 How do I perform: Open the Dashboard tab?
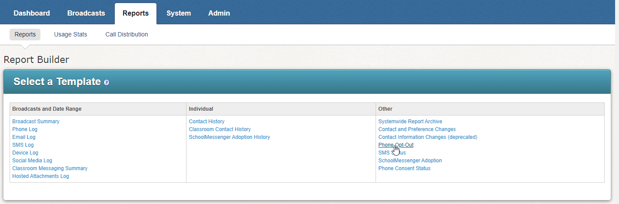tap(32, 13)
